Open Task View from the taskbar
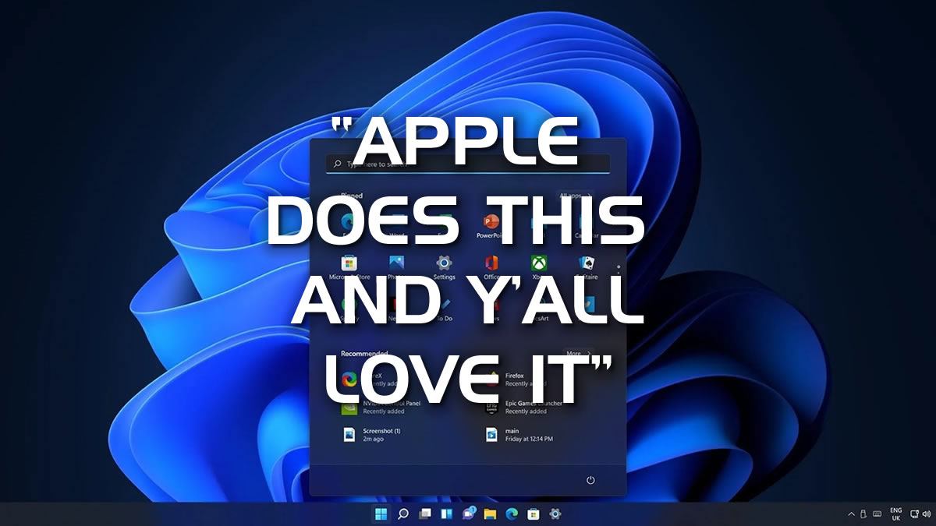 pyautogui.click(x=425, y=514)
